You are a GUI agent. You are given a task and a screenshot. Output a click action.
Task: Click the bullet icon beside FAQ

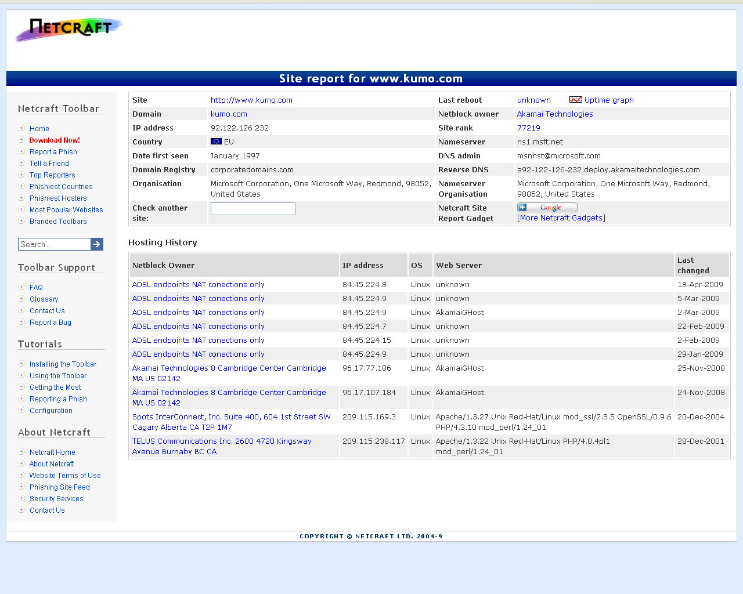coord(21,287)
